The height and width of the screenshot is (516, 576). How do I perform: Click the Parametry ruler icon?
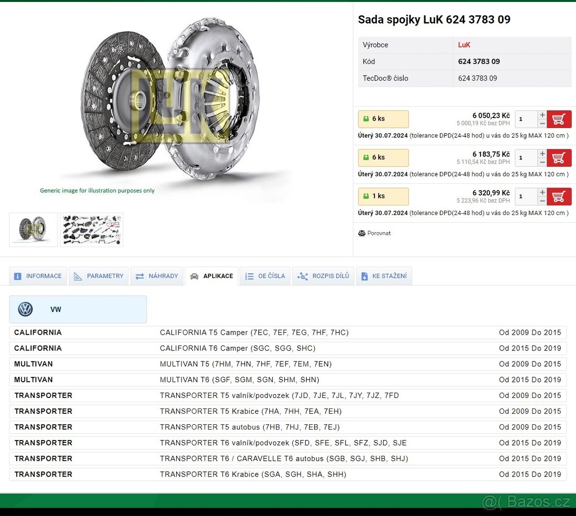(x=78, y=276)
